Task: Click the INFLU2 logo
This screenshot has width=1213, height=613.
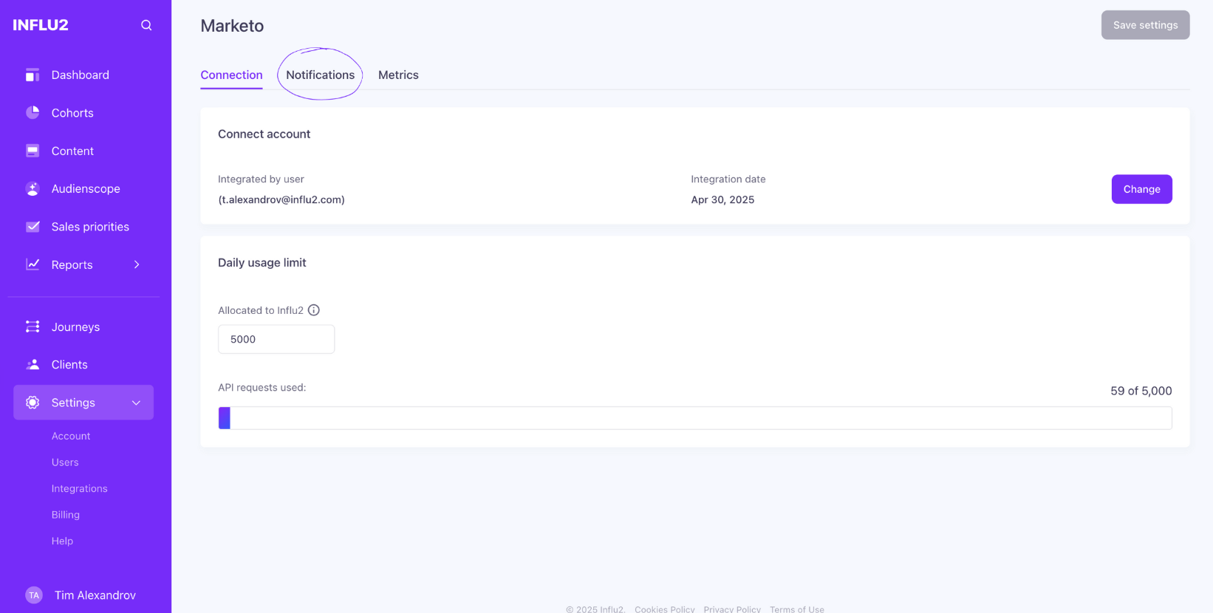Action: [x=41, y=25]
